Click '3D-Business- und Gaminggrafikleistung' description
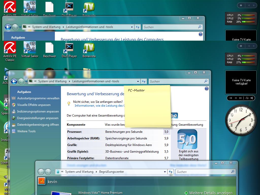 coord(132,152)
